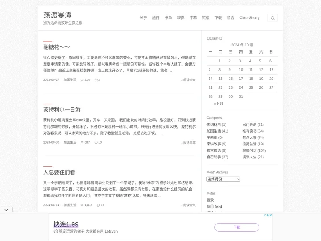
Task: Open 下载 navigation link
Action: click(x=218, y=18)
